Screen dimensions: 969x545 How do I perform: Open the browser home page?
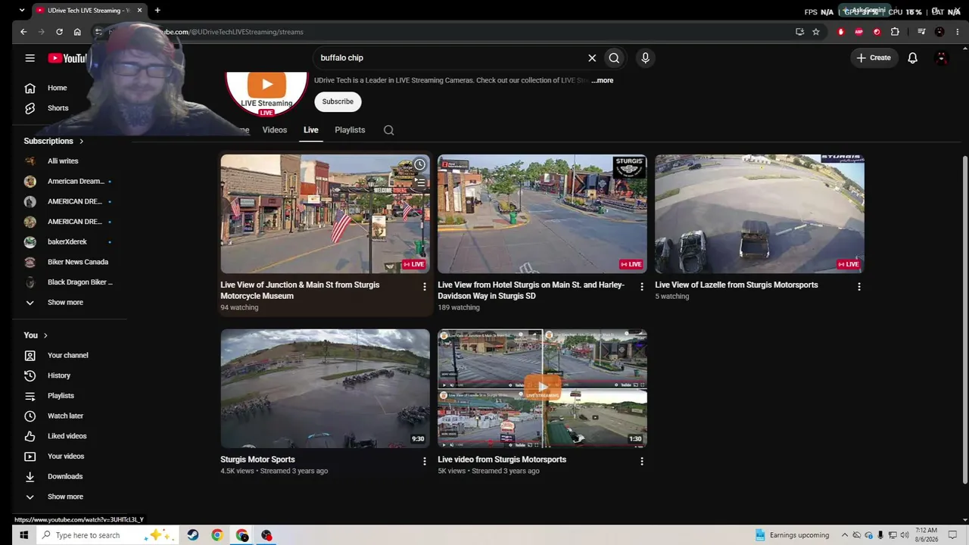[77, 32]
